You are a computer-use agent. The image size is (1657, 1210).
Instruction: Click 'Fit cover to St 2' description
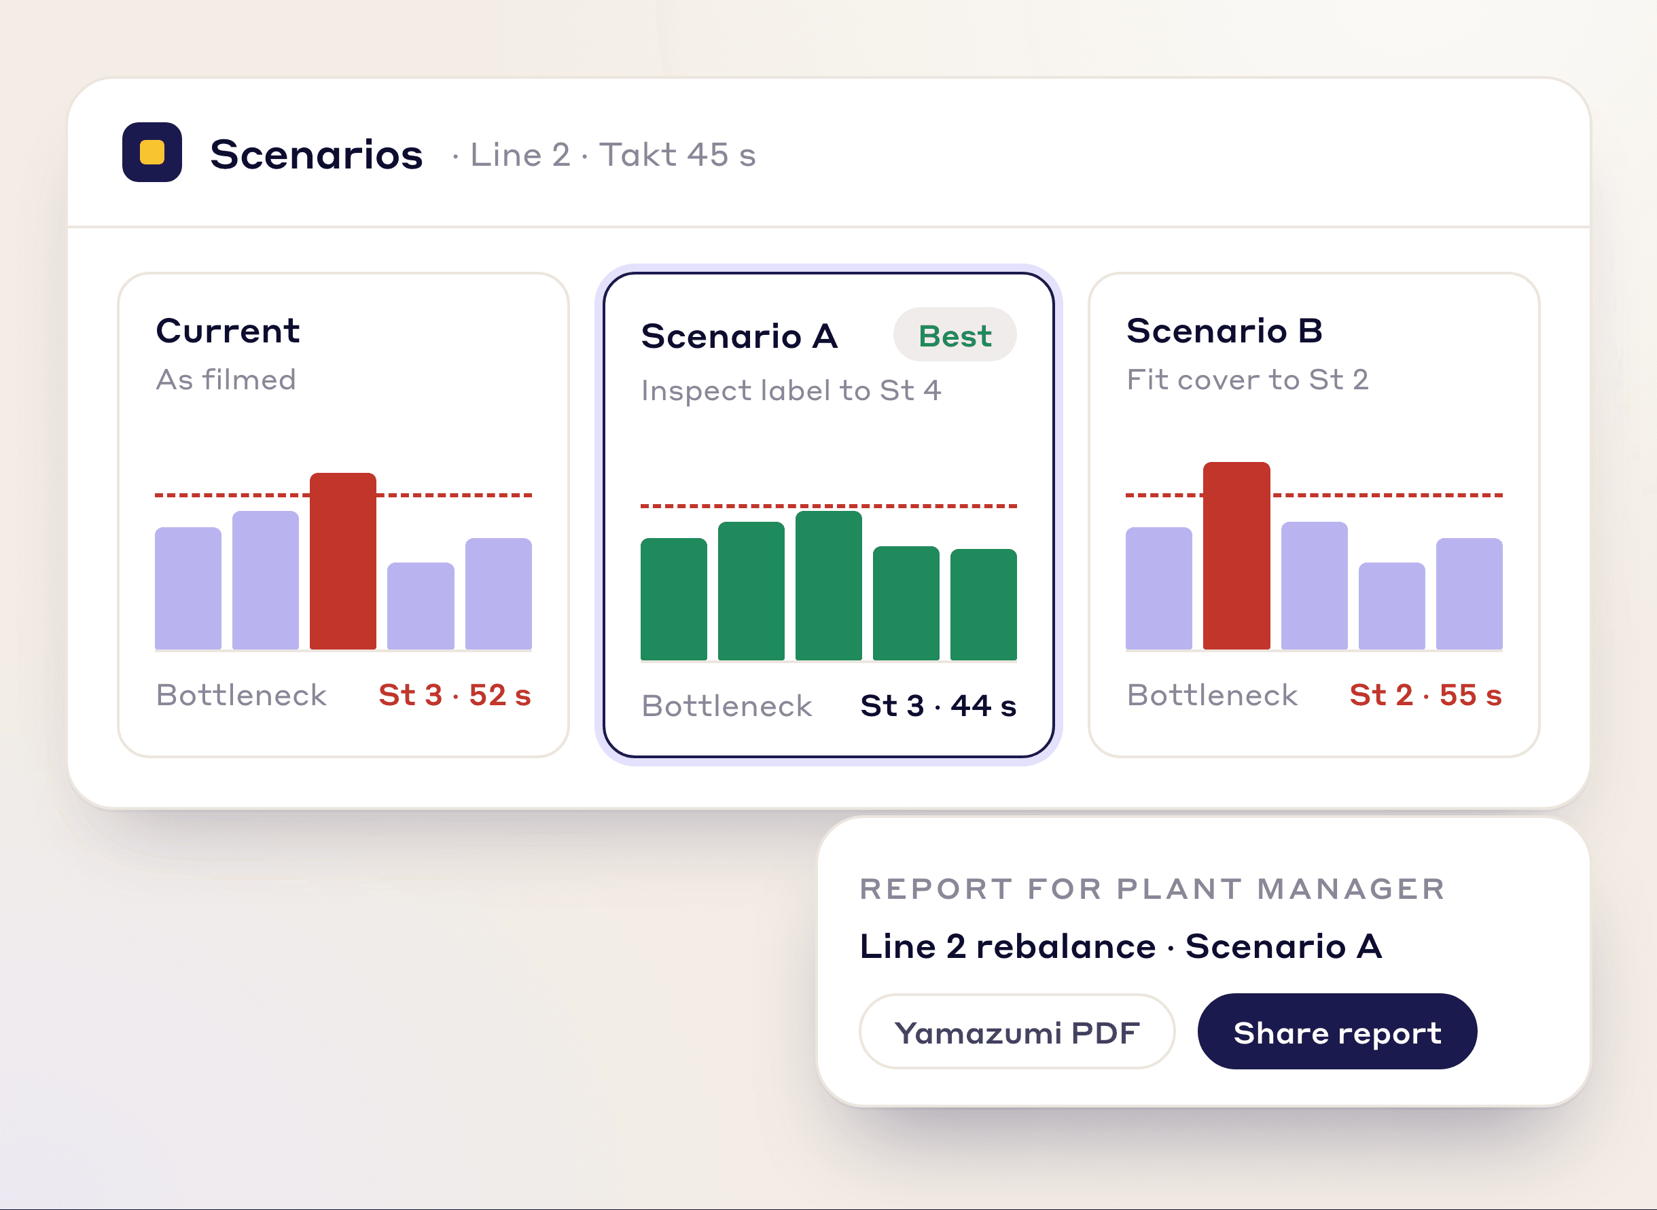(x=1248, y=379)
